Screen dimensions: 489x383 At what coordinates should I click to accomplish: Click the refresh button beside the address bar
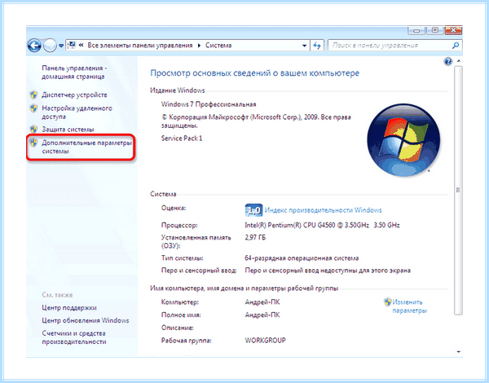[317, 46]
